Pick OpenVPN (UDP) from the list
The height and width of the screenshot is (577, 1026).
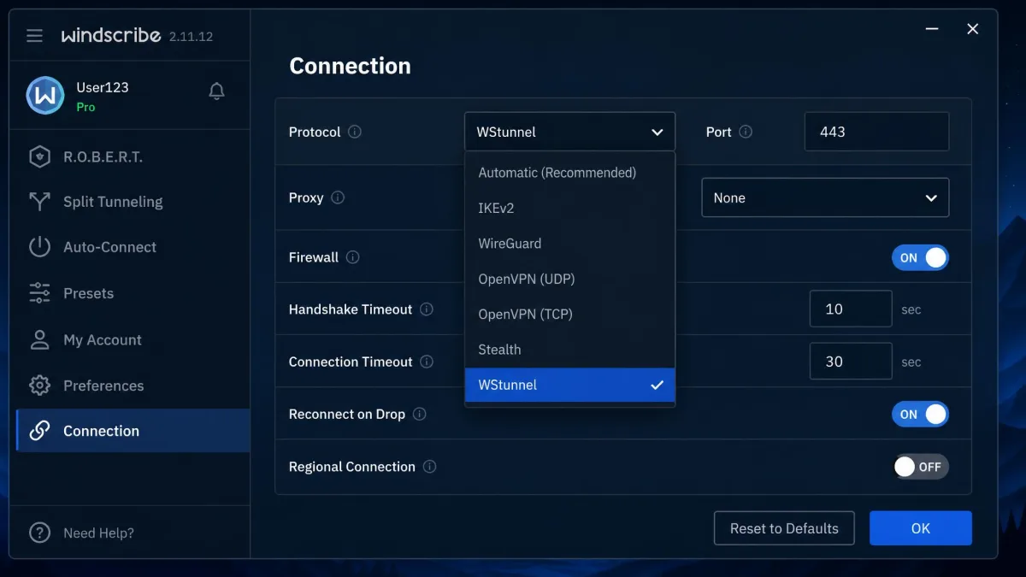tap(569, 279)
